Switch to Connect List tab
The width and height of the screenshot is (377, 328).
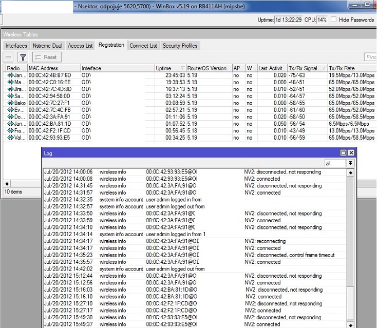143,46
